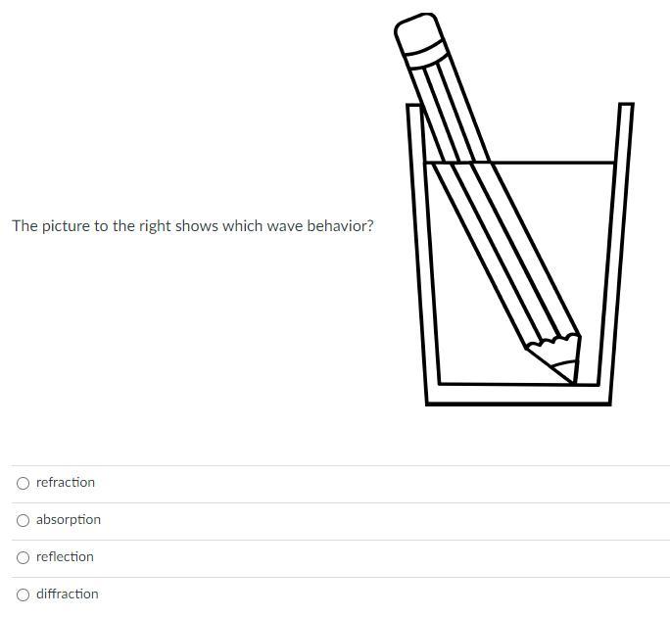Select the absorption radio button
670x618 pixels.
[23, 520]
